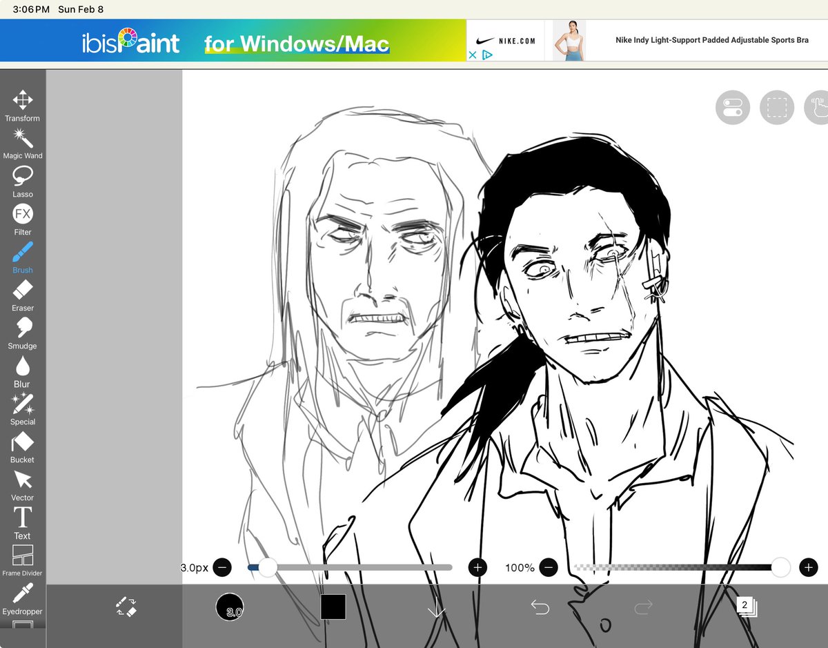Open the AdChoices triangle icon
The height and width of the screenshot is (648, 828).
[487, 55]
